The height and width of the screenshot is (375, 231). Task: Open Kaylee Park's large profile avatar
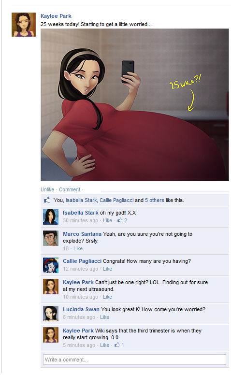click(x=24, y=25)
